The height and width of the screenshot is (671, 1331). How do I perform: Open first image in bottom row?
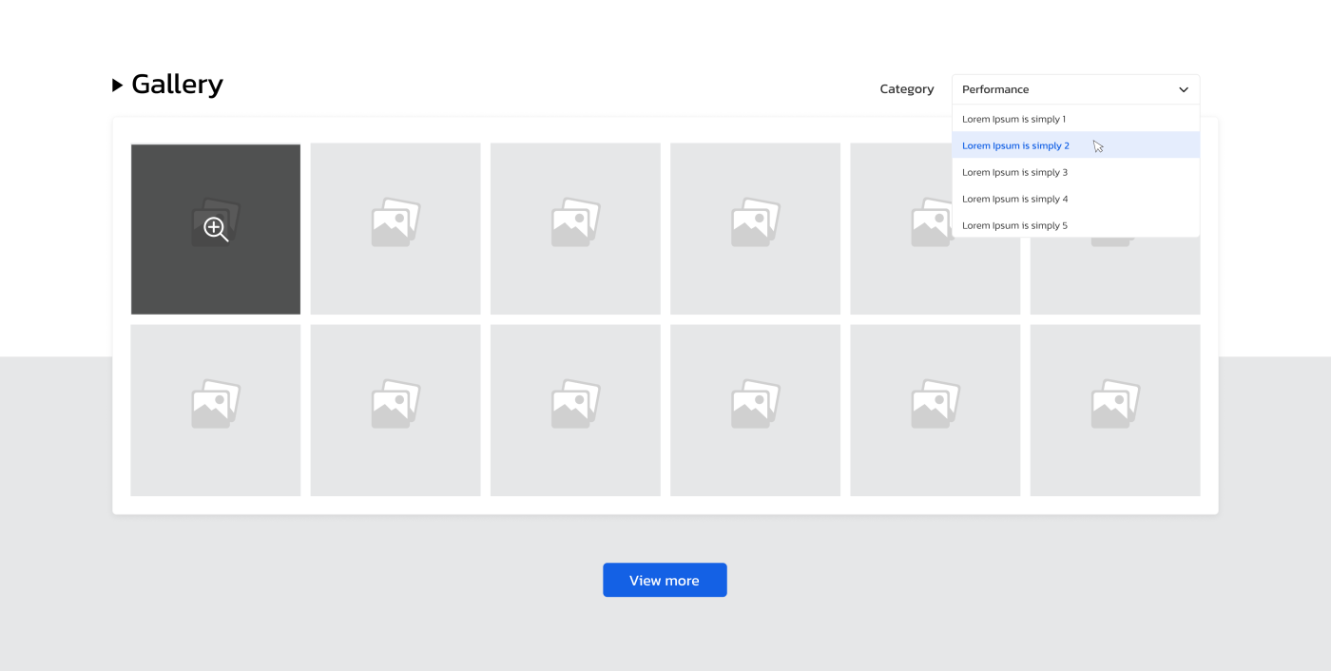[x=216, y=410]
